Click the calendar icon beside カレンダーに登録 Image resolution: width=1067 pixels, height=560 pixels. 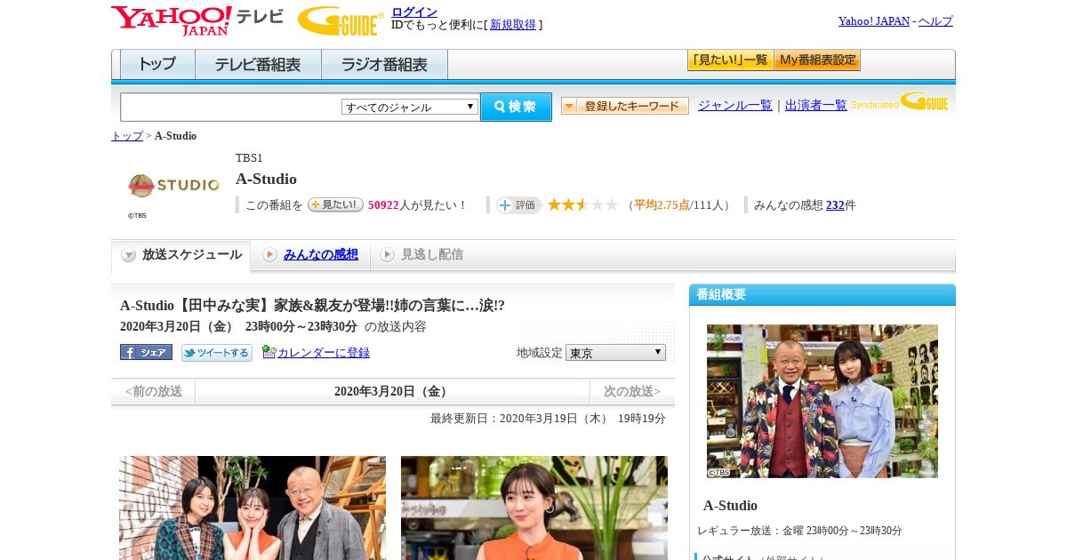point(269,352)
